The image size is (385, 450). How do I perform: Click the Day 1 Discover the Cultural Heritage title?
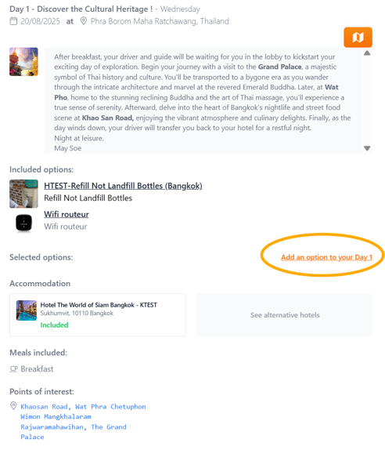click(x=81, y=9)
